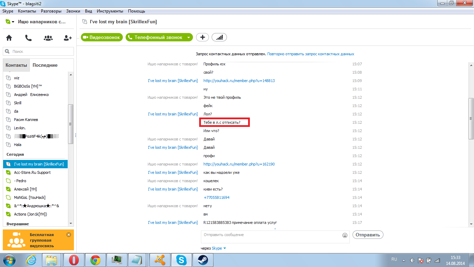Create a group with the people icon
This screenshot has height=267, width=474.
click(x=48, y=38)
